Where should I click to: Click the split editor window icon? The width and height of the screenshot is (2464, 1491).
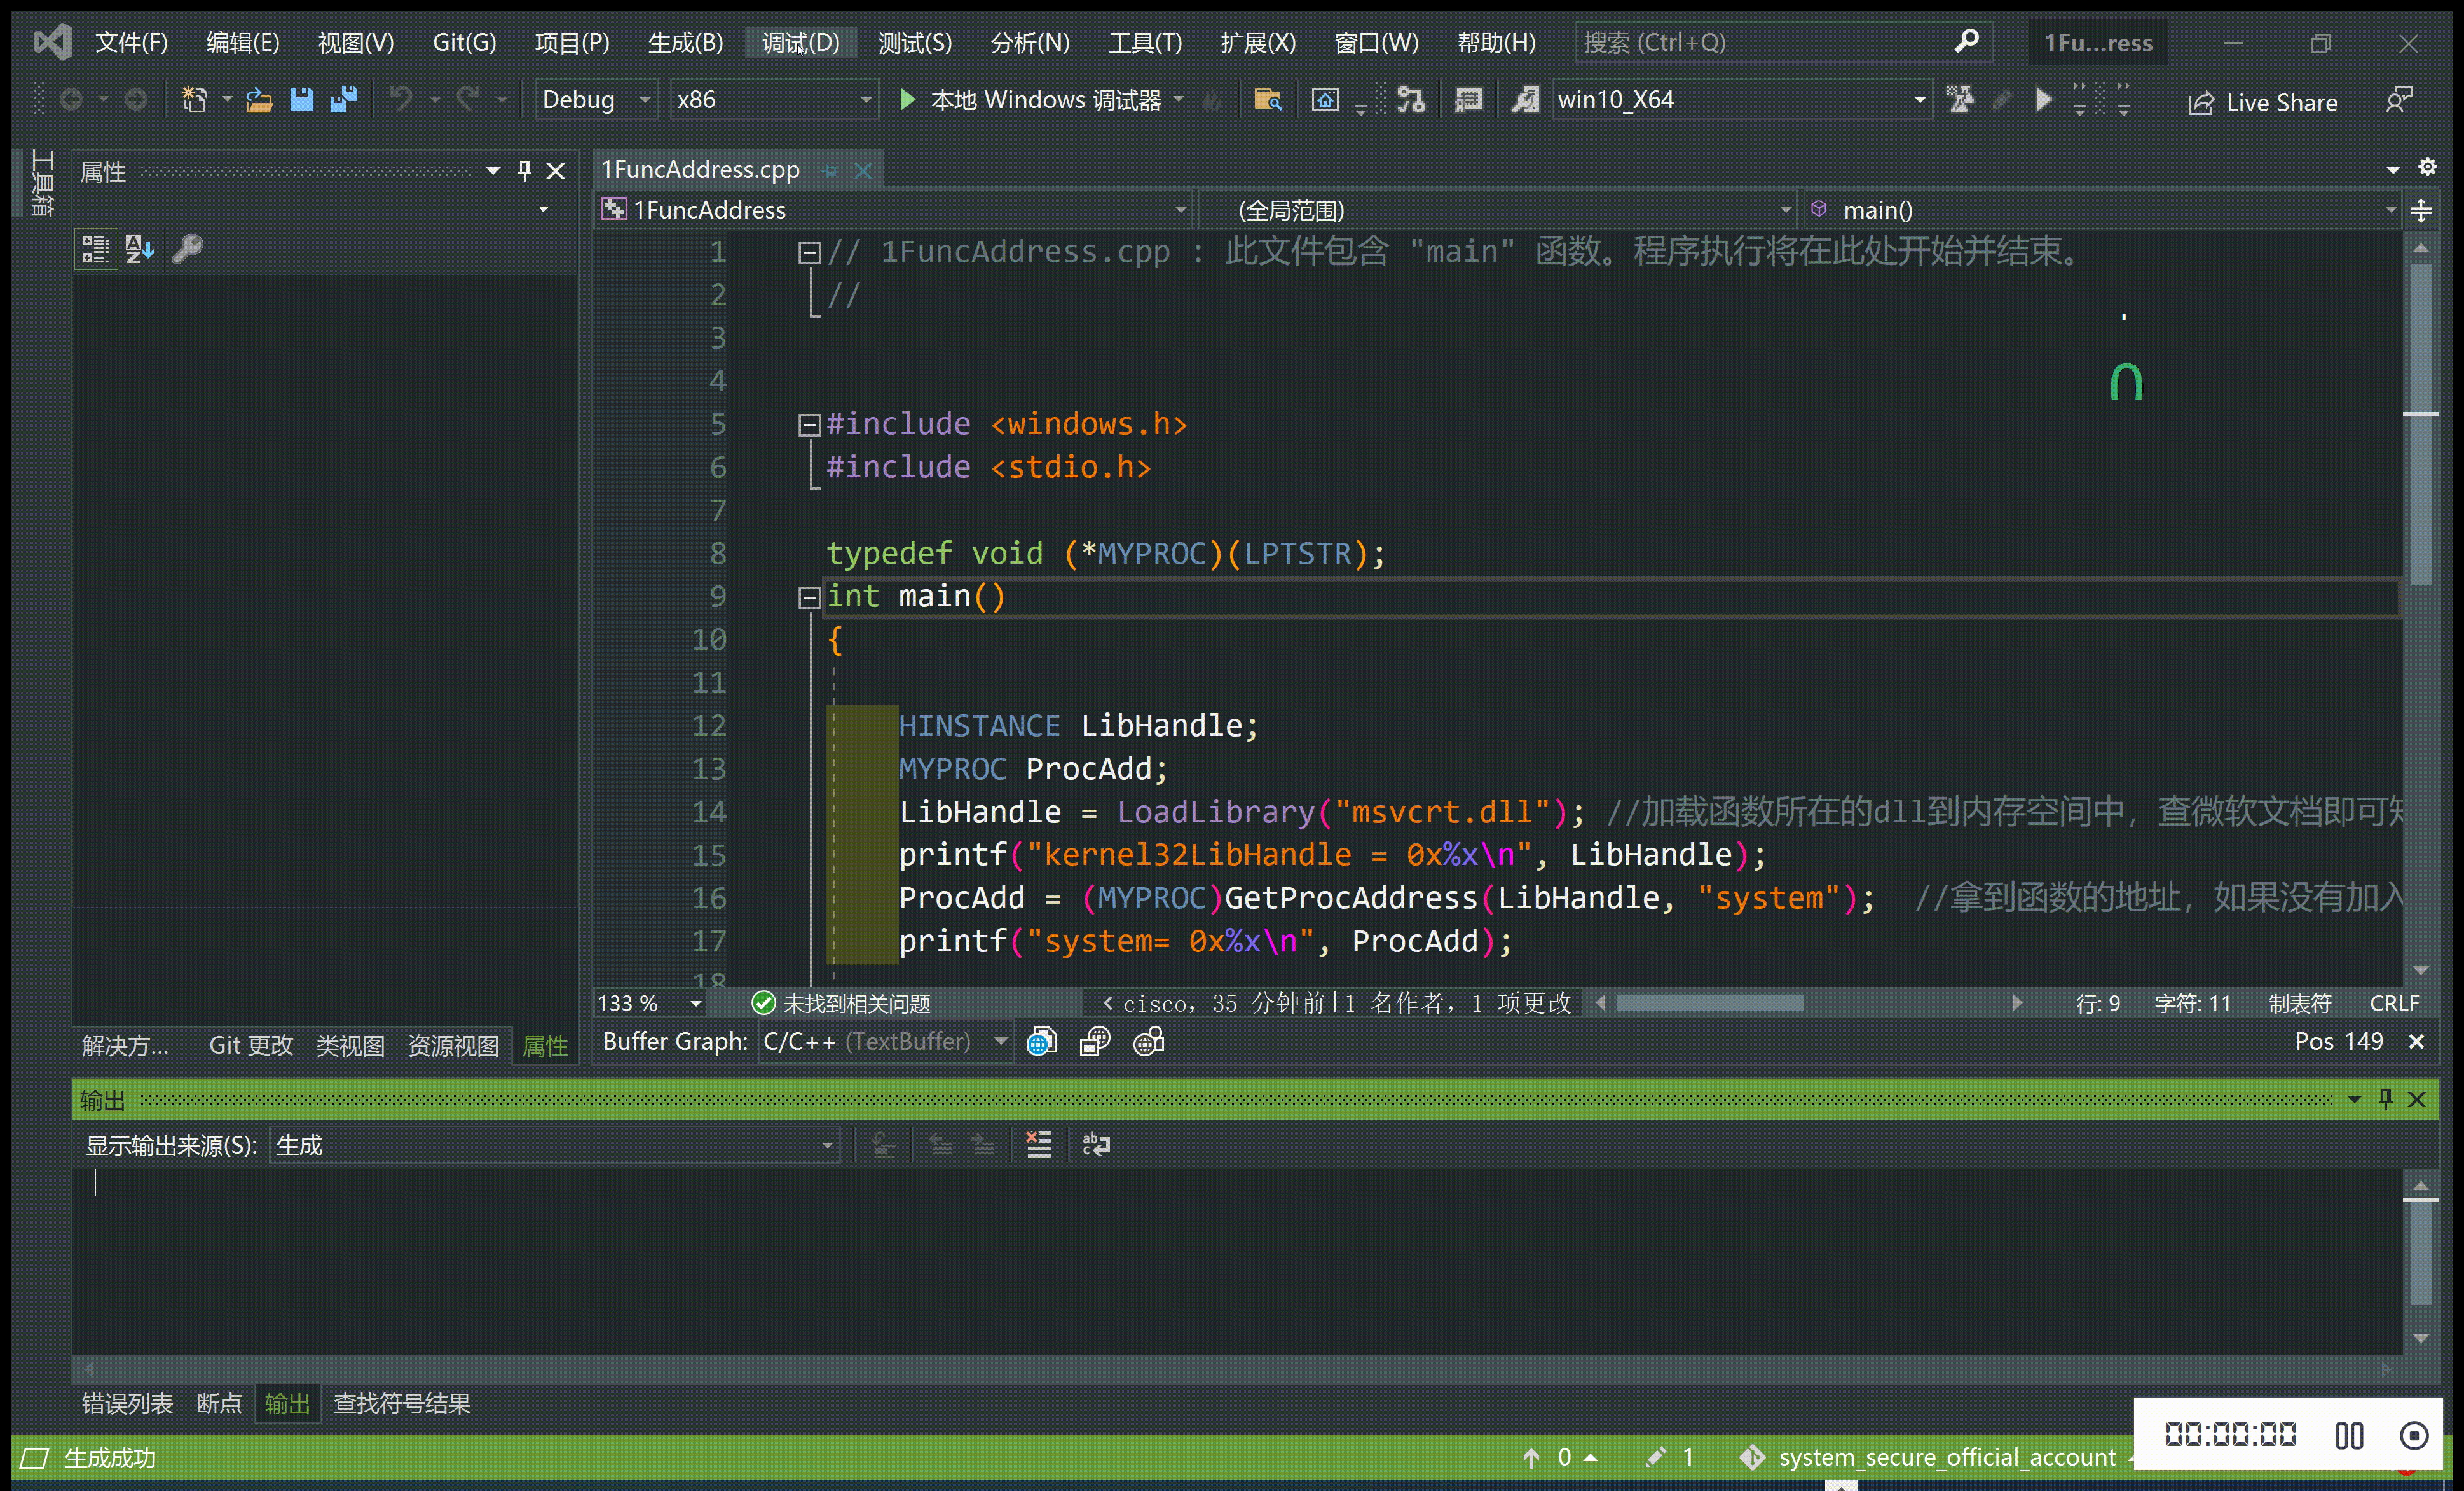click(2421, 210)
